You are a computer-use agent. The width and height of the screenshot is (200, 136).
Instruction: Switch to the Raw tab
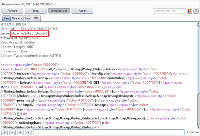pos(6,18)
